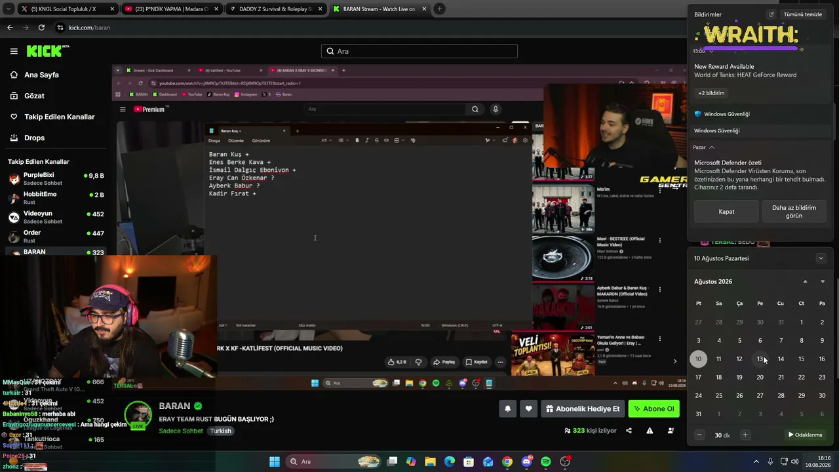Open a new browser tab

439,9
